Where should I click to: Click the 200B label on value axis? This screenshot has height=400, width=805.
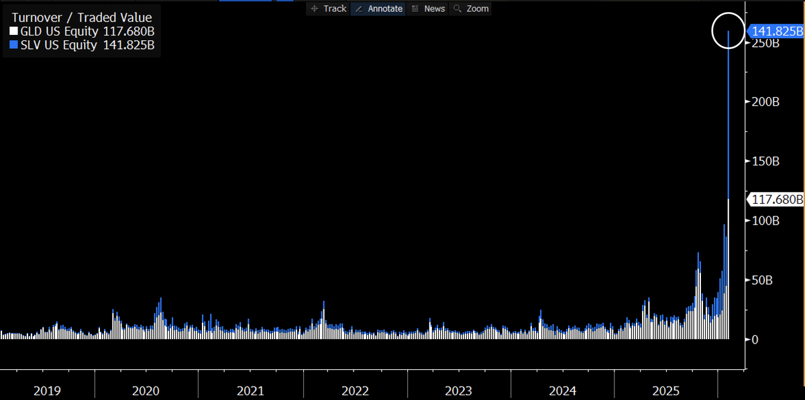point(765,101)
